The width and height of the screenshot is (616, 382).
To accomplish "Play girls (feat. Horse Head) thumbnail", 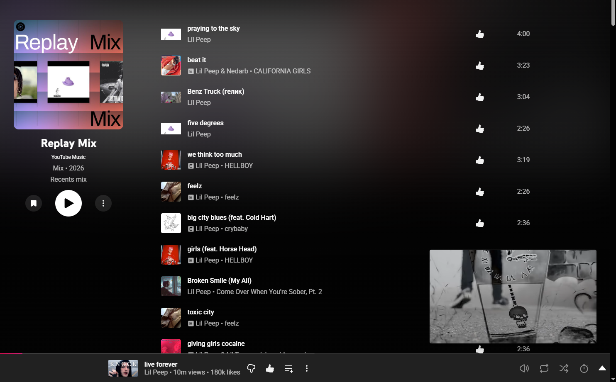I will (x=171, y=255).
